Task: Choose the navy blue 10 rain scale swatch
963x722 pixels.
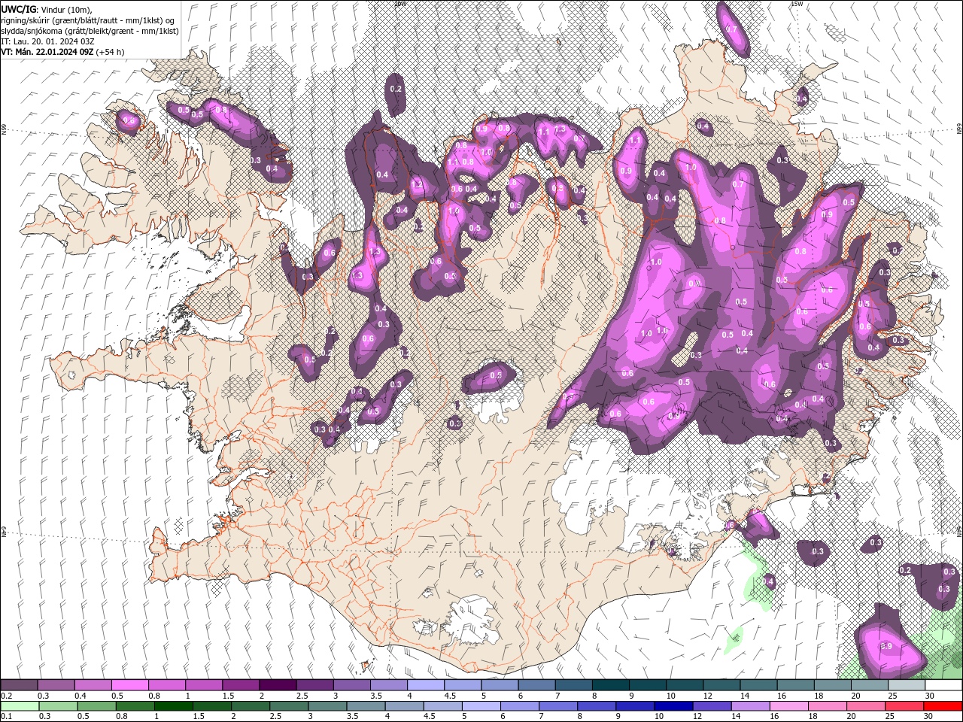Action: pos(673,706)
